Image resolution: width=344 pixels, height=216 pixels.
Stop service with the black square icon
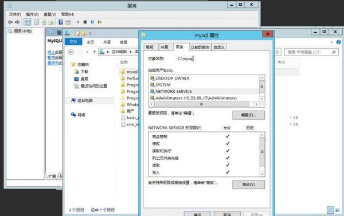[x=85, y=22]
